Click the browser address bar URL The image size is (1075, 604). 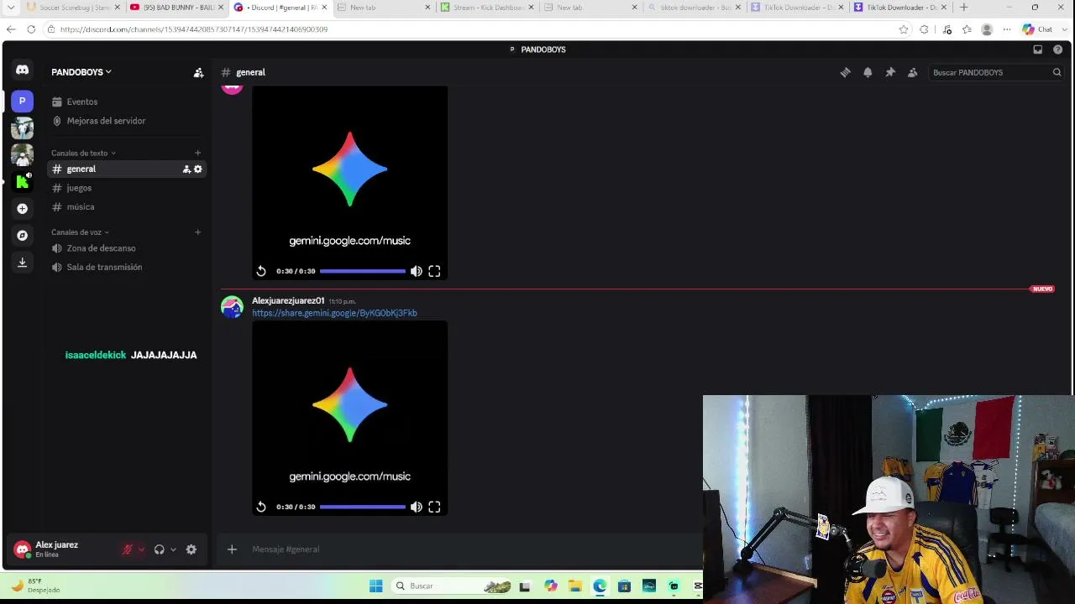[194, 29]
